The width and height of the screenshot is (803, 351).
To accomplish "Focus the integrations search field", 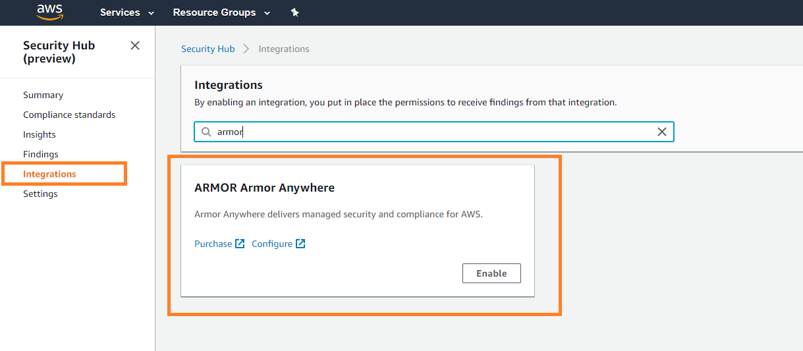I will 428,132.
